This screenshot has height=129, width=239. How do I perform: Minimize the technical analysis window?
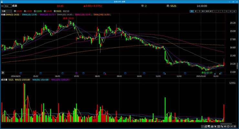pos(230,2)
